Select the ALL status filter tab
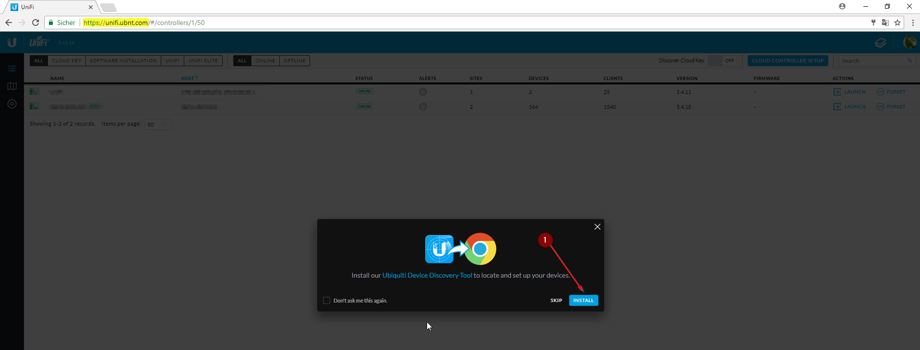Screen dimensions: 920x350 [242, 60]
